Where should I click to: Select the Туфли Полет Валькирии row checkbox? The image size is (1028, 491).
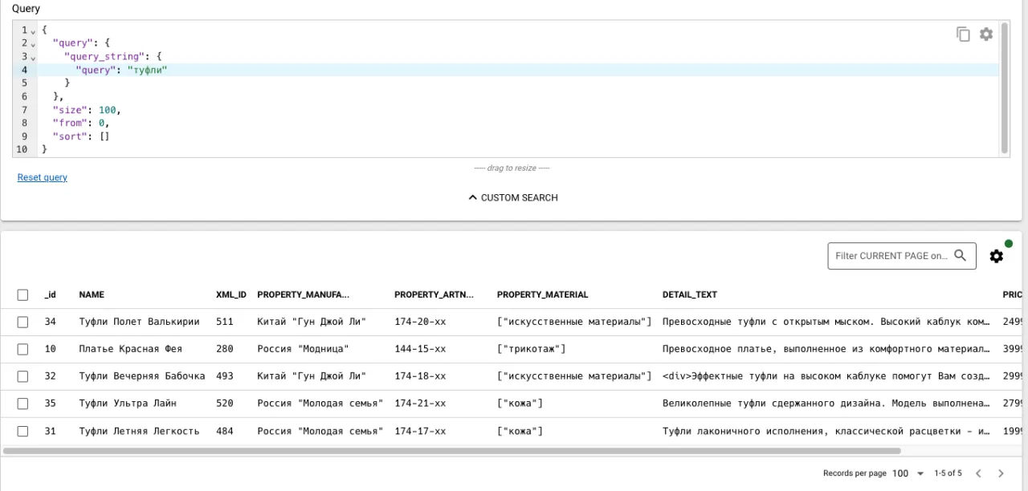pyautogui.click(x=22, y=322)
